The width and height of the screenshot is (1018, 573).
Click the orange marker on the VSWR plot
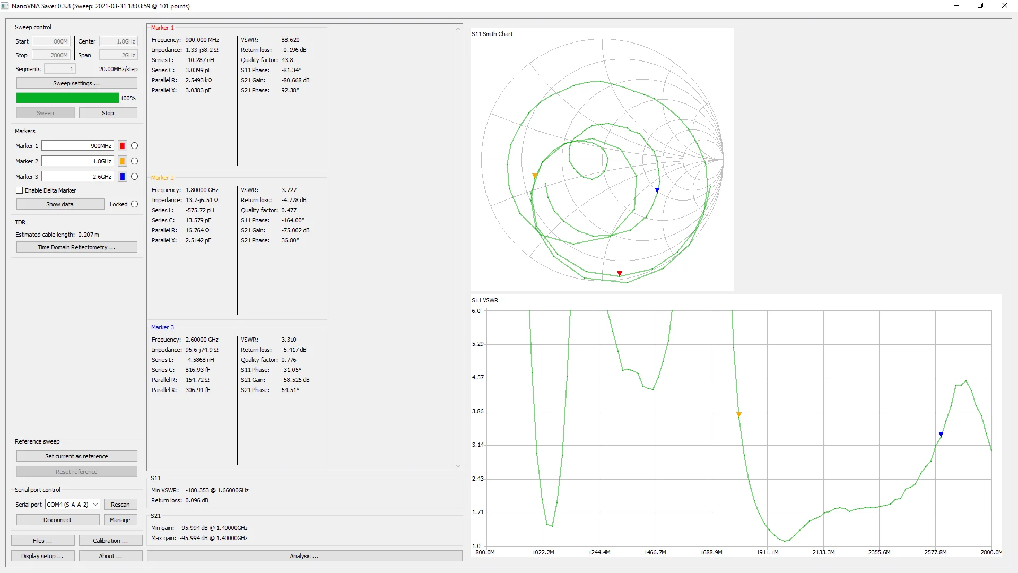[738, 414]
